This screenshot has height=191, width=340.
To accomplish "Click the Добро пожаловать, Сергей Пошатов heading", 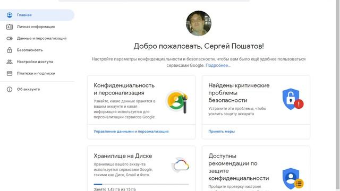I will 199,46.
